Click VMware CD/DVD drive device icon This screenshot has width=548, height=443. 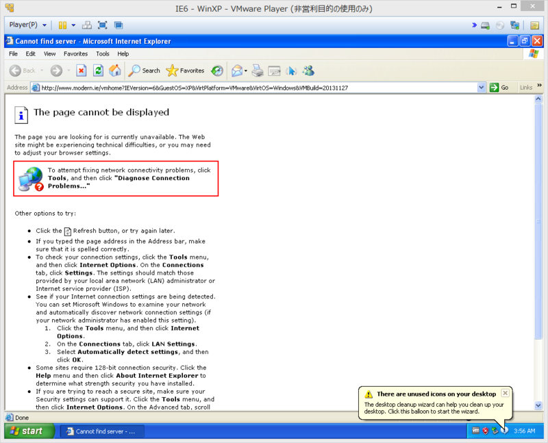[500, 25]
